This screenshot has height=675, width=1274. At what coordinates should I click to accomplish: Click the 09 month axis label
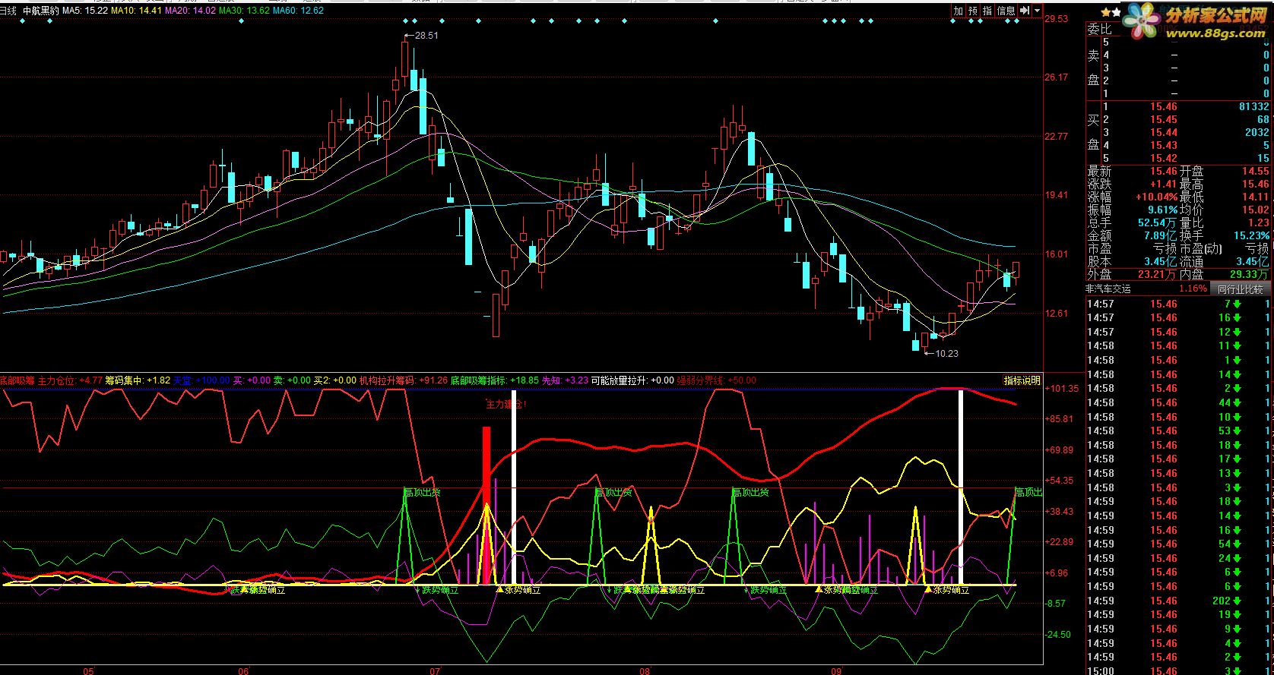(x=836, y=670)
